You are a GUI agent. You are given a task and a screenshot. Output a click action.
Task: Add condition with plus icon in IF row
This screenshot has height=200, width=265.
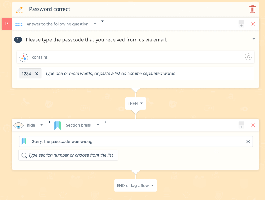point(241,24)
